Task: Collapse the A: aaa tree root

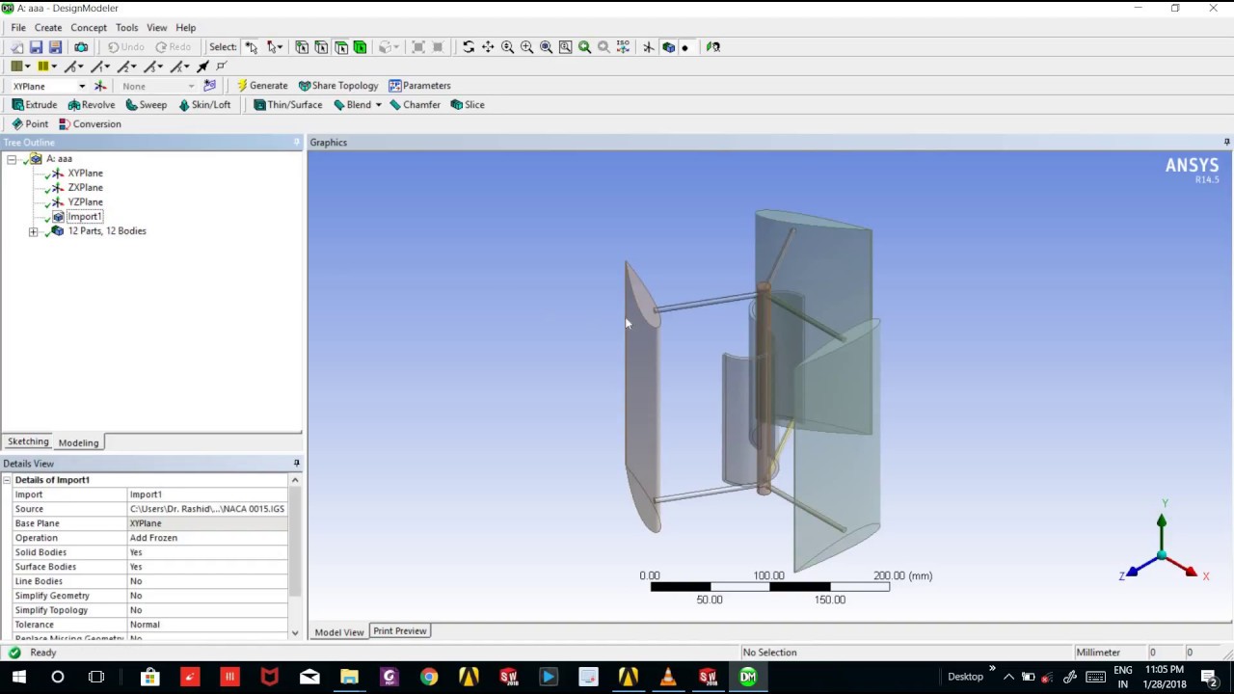Action: click(x=12, y=159)
